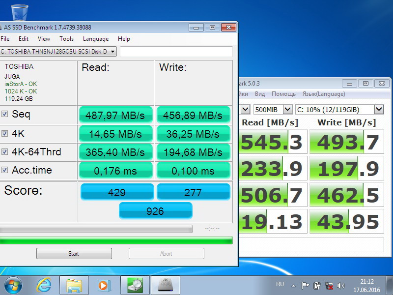Click the Show Desktop strip on the taskbar
This screenshot has height=295, width=393.
389,286
